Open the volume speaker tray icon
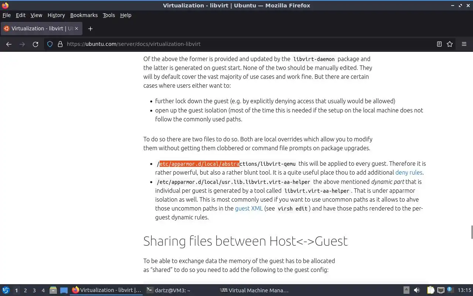The height and width of the screenshot is (296, 473). [417, 290]
